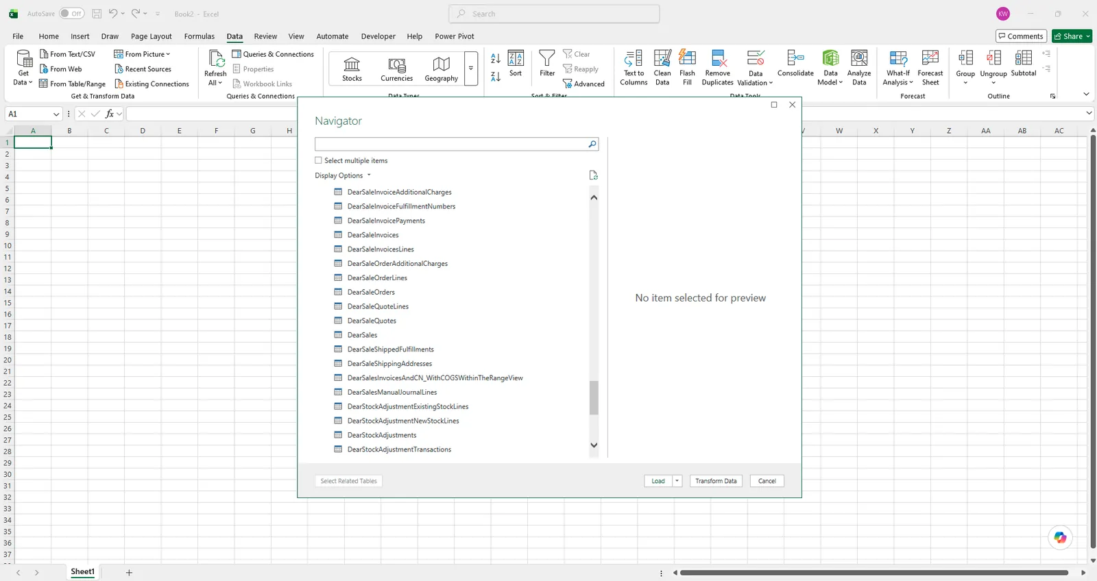1097x581 pixels.
Task: Click the Navigator list scrollbar thumb
Action: point(594,397)
